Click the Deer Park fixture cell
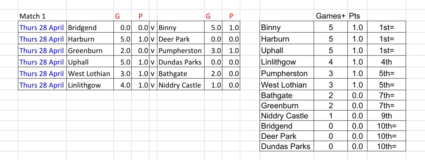This screenshot has height=160, width=425. [181, 39]
